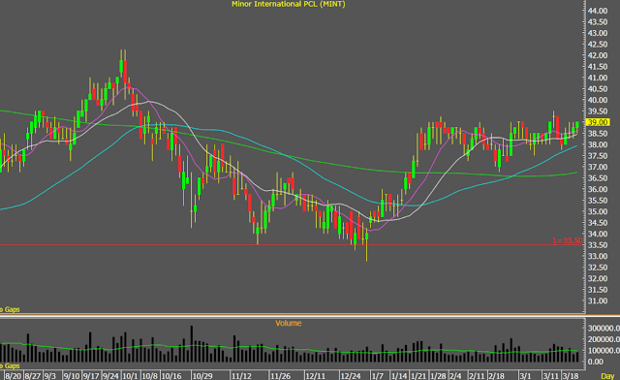
Task: Click the 39.50 price axis label
Action: tap(598, 111)
